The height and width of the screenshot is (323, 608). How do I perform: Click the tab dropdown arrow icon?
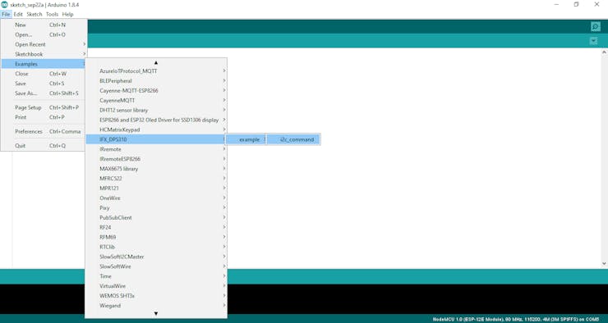[593, 41]
